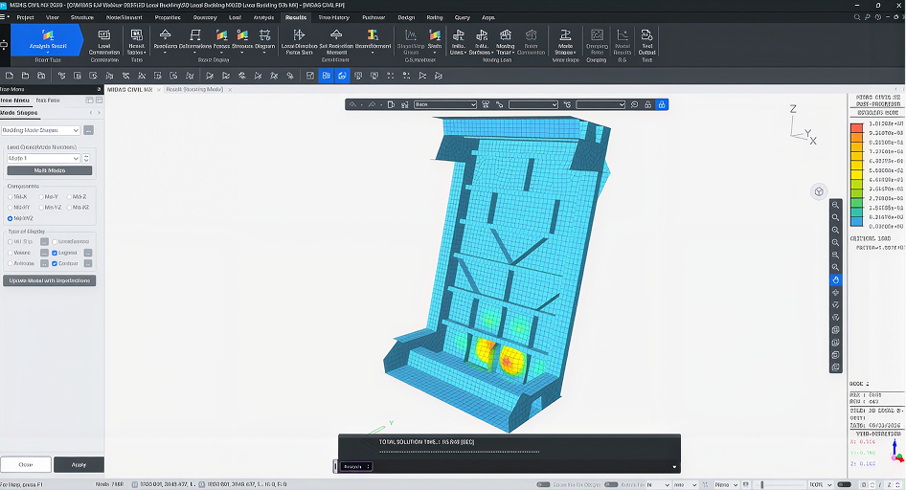Click Save icon in quick toolbar
This screenshot has width=906, height=490.
tap(41, 76)
